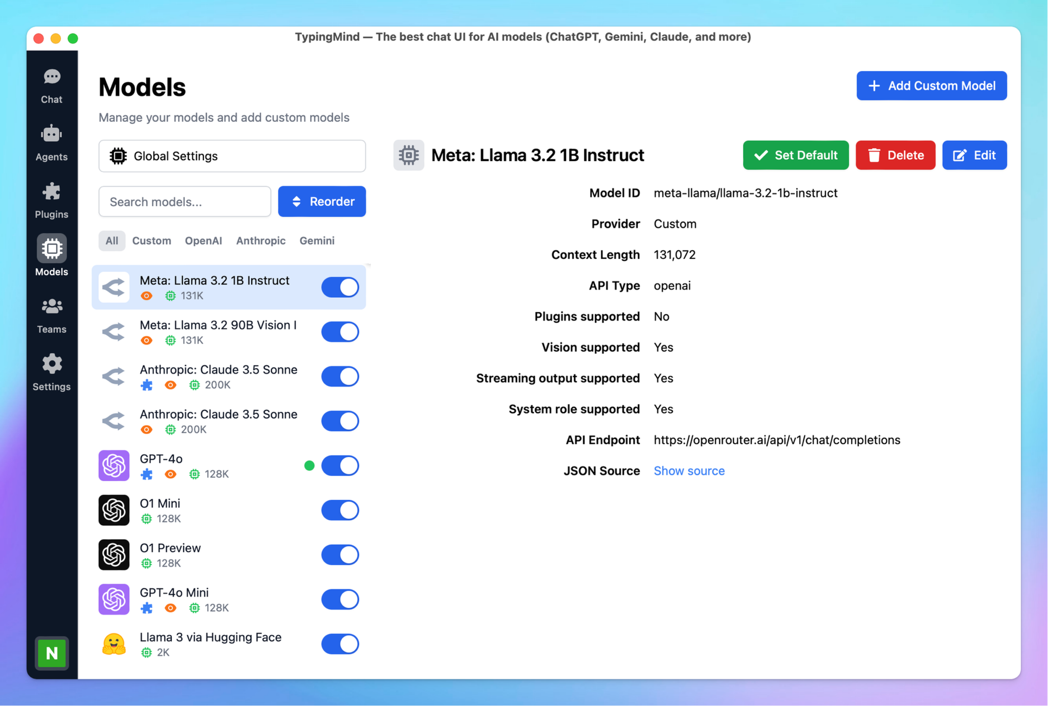The image size is (1048, 706).
Task: Select the Llama 3 via Hugging Face row
Action: [229, 644]
